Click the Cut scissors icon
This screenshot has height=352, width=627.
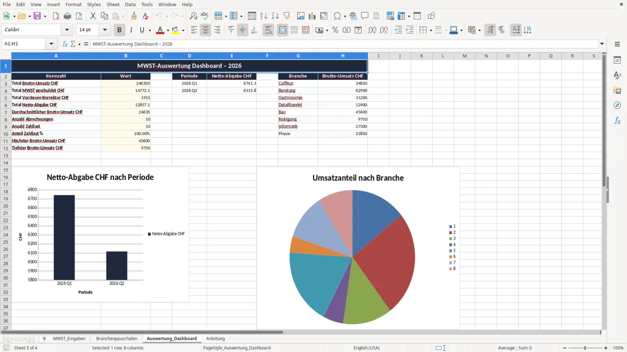93,16
